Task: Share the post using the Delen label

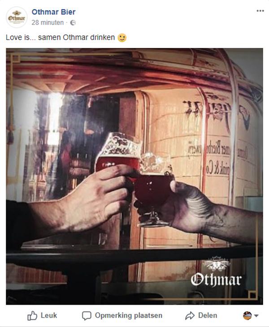Action: pos(208,315)
